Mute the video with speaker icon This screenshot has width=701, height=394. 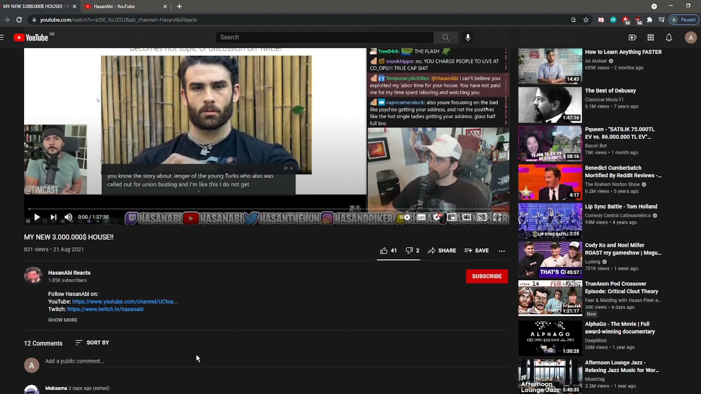coord(68,217)
